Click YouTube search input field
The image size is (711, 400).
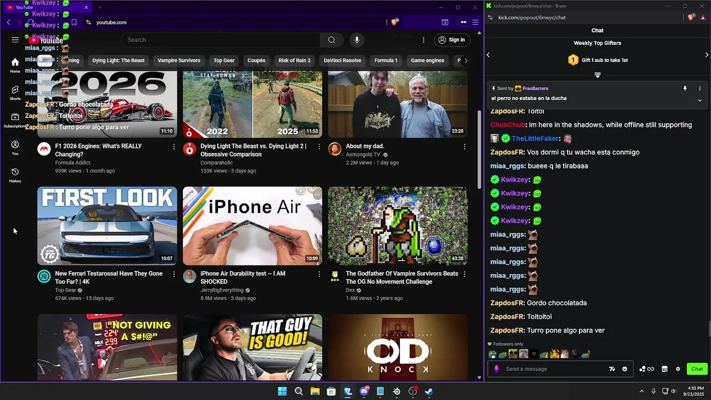coord(221,40)
